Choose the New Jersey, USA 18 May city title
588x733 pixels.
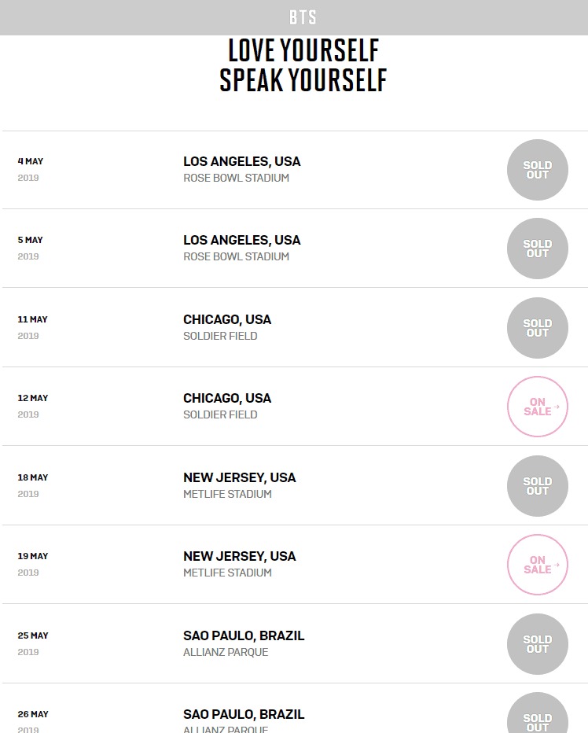[x=240, y=477]
